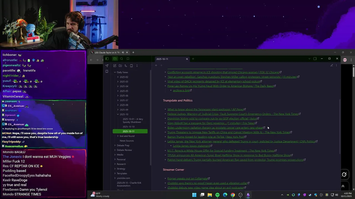This screenshot has height=199, width=355.
Task: Navigate forward arrow in note pane
Action: [161, 66]
